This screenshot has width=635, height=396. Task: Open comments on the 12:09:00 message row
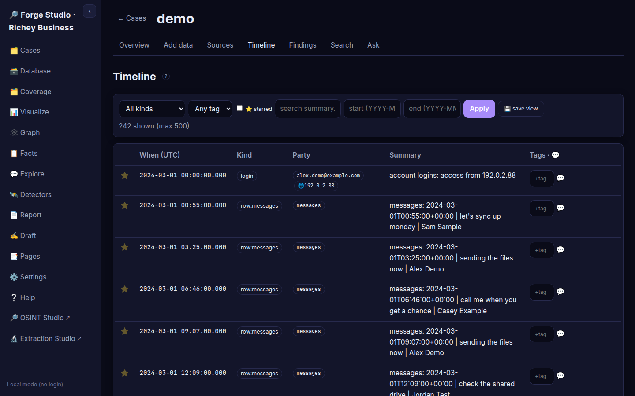(x=560, y=375)
